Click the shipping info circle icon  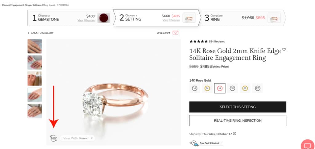(x=235, y=134)
